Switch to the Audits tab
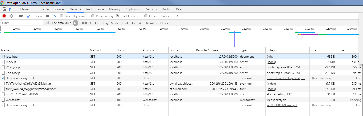This screenshot has height=116, width=363. click(166, 9)
